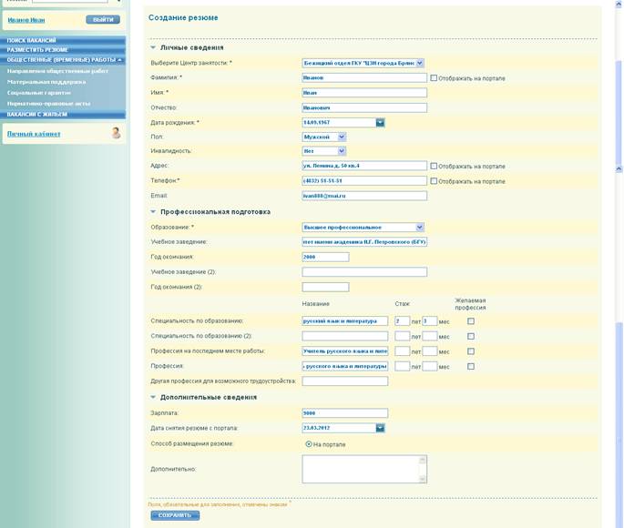
Task: Collapse the Личные сведения section triangle
Action: 153,47
